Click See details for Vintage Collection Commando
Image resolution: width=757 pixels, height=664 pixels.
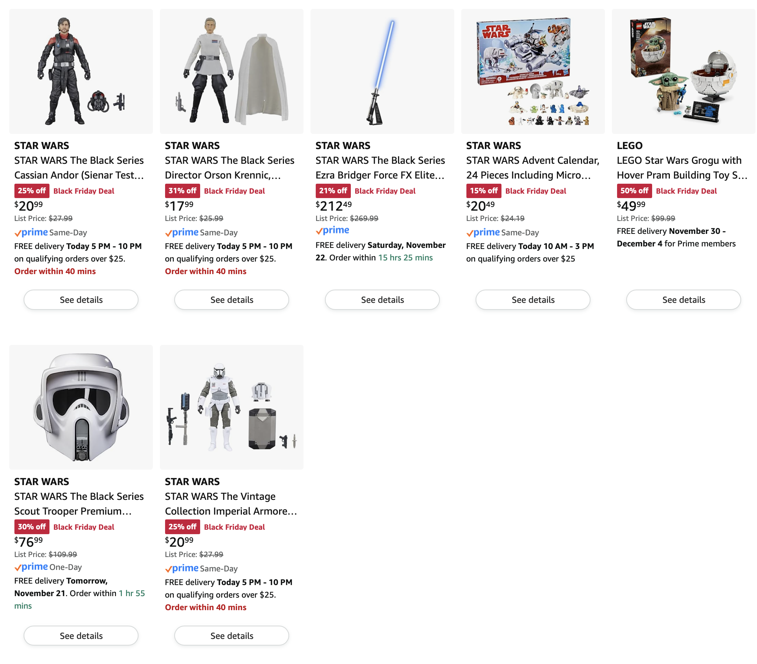[x=232, y=636]
